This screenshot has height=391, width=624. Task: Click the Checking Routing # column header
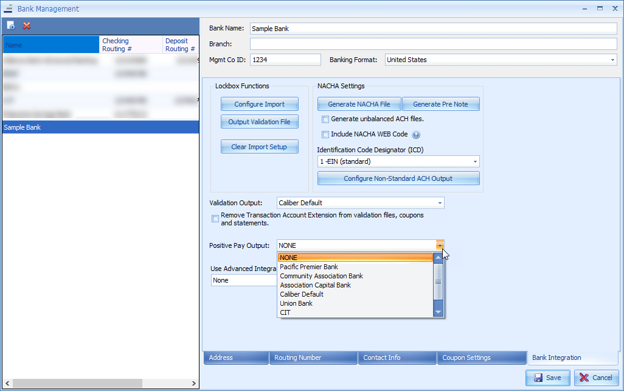click(x=131, y=44)
